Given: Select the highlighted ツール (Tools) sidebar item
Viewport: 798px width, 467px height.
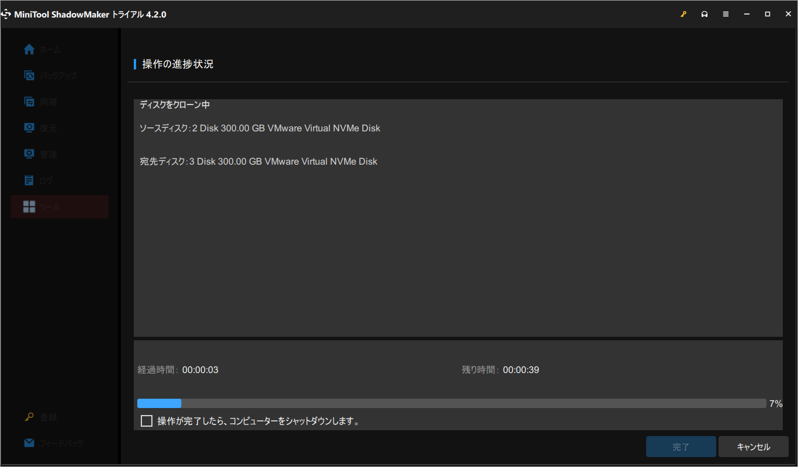Looking at the screenshot, I should tap(59, 207).
